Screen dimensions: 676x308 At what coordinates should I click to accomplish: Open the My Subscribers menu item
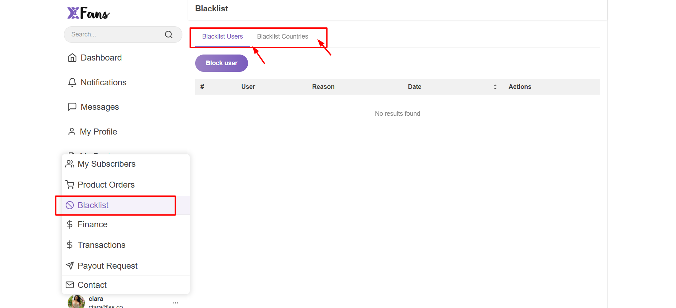[x=106, y=164]
